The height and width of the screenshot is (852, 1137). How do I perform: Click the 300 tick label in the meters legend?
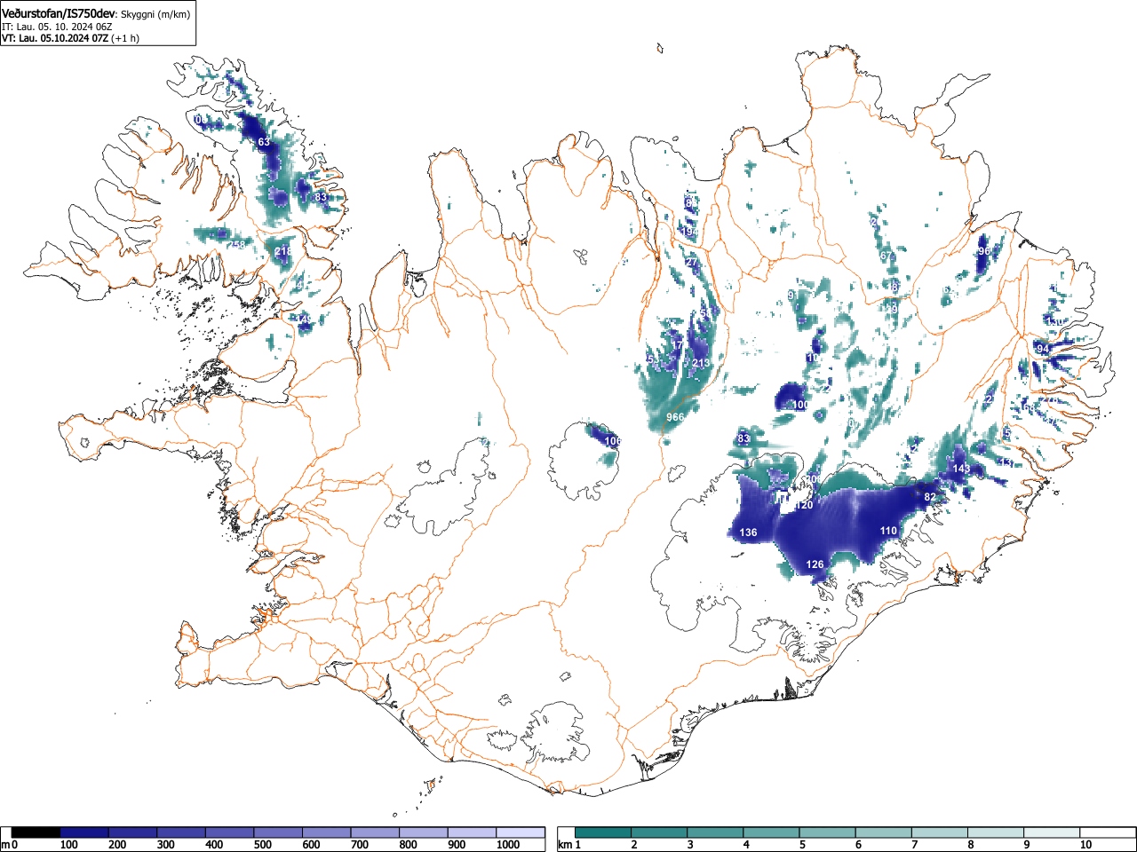(x=165, y=845)
